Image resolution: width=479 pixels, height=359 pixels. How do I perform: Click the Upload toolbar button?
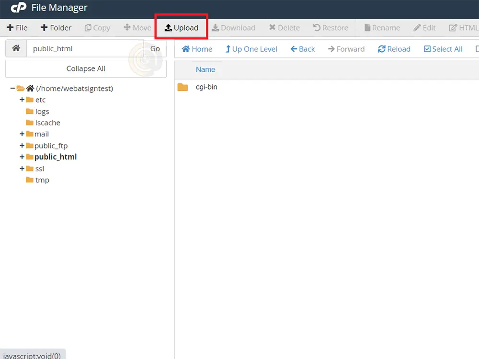click(181, 28)
